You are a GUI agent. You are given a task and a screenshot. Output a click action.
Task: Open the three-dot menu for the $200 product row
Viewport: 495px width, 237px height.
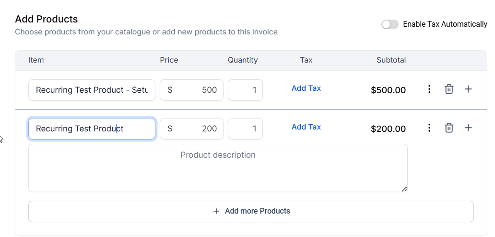pyautogui.click(x=429, y=128)
